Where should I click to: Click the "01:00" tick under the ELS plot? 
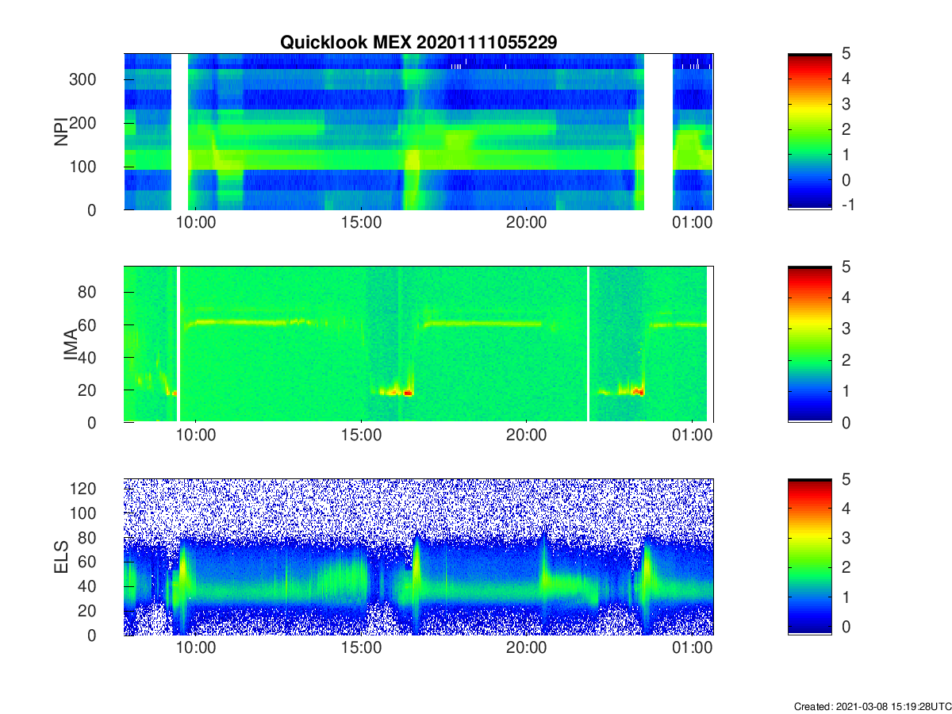click(692, 648)
